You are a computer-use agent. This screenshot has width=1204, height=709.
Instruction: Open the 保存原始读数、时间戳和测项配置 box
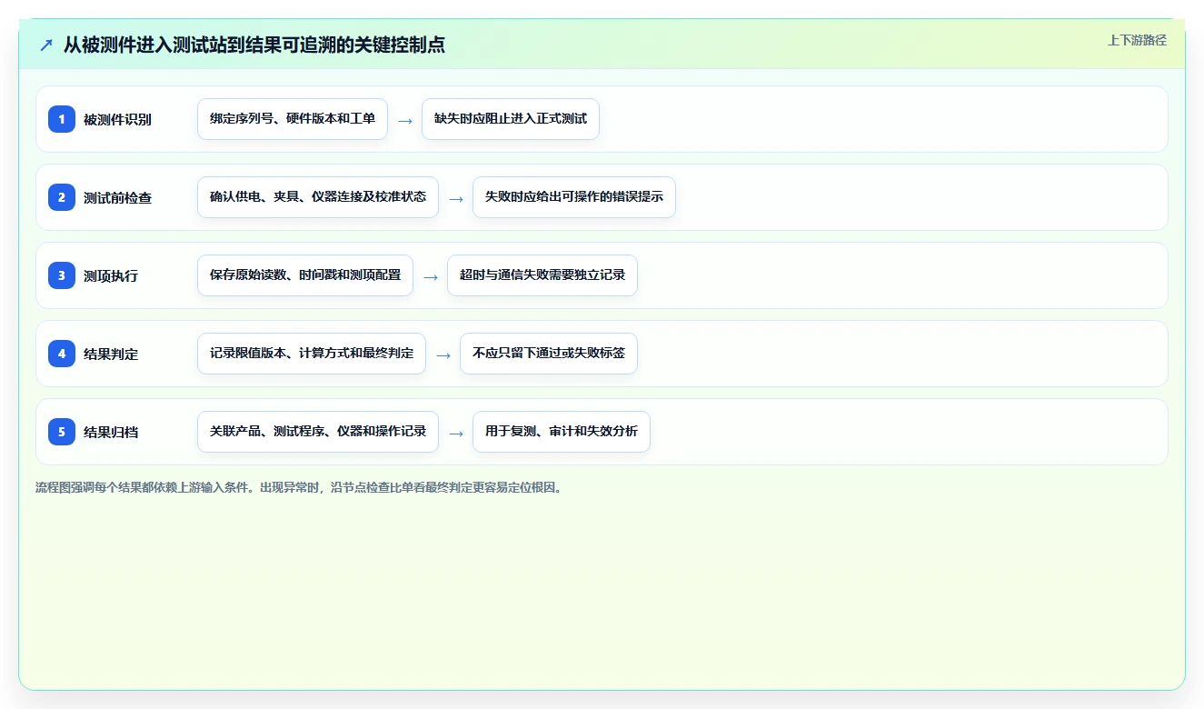pos(305,275)
